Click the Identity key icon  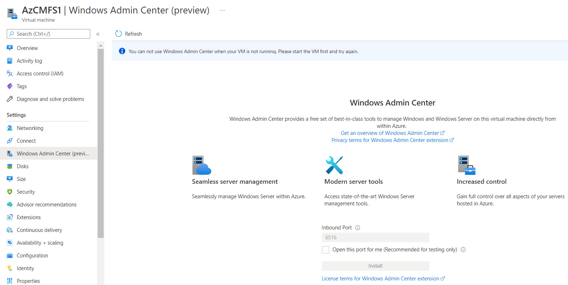[x=10, y=268]
